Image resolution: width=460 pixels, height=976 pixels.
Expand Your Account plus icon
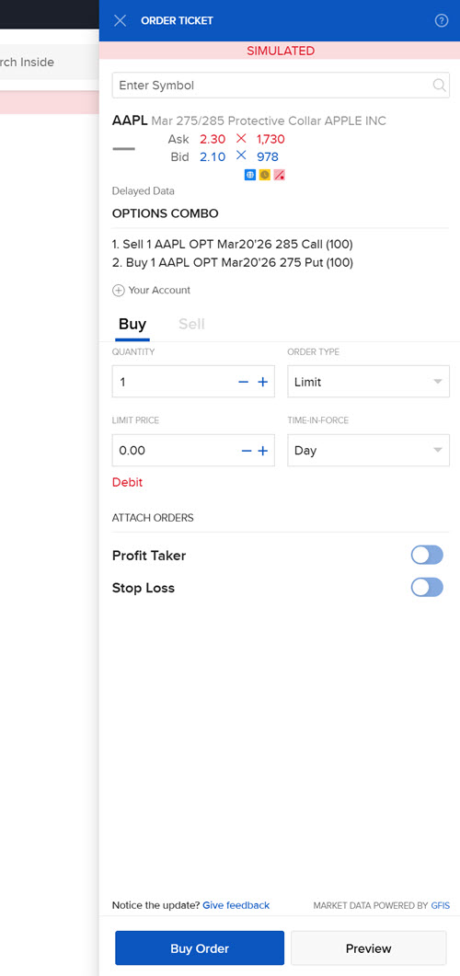point(119,291)
